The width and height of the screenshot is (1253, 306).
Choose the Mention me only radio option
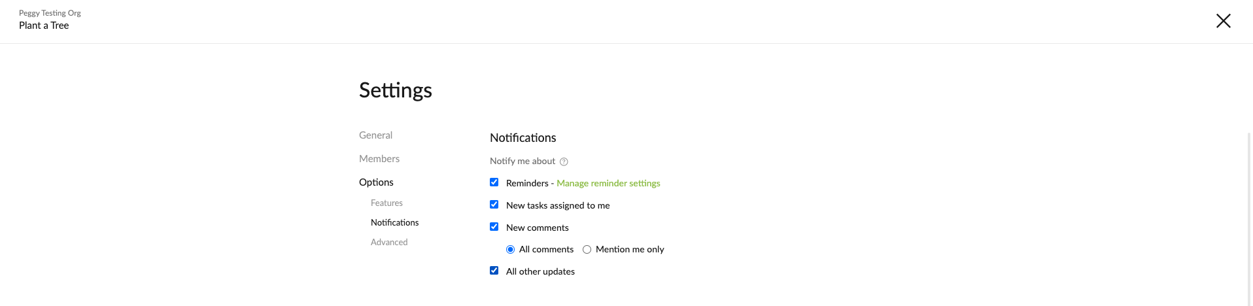pos(587,250)
